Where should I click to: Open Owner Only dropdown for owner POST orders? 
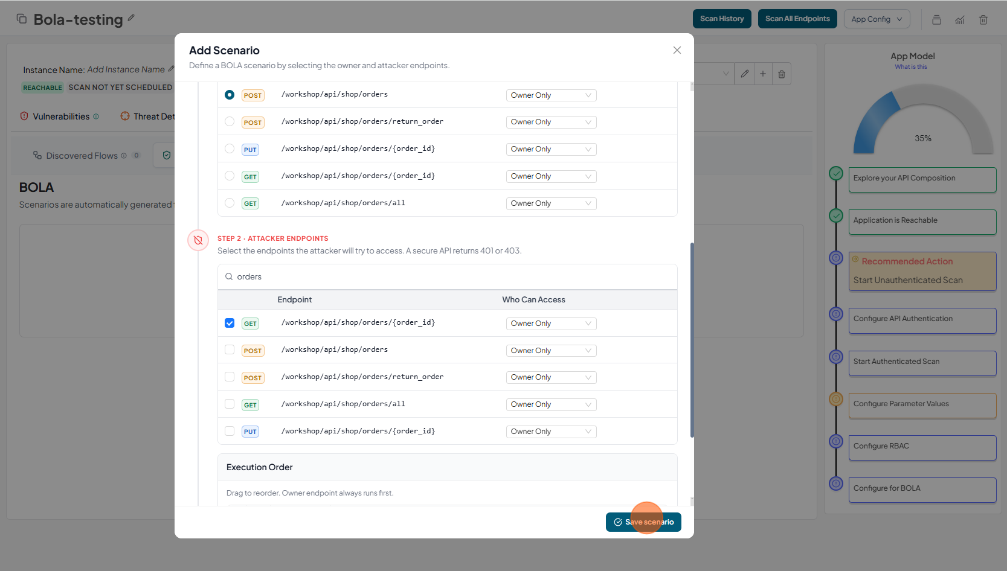click(550, 95)
